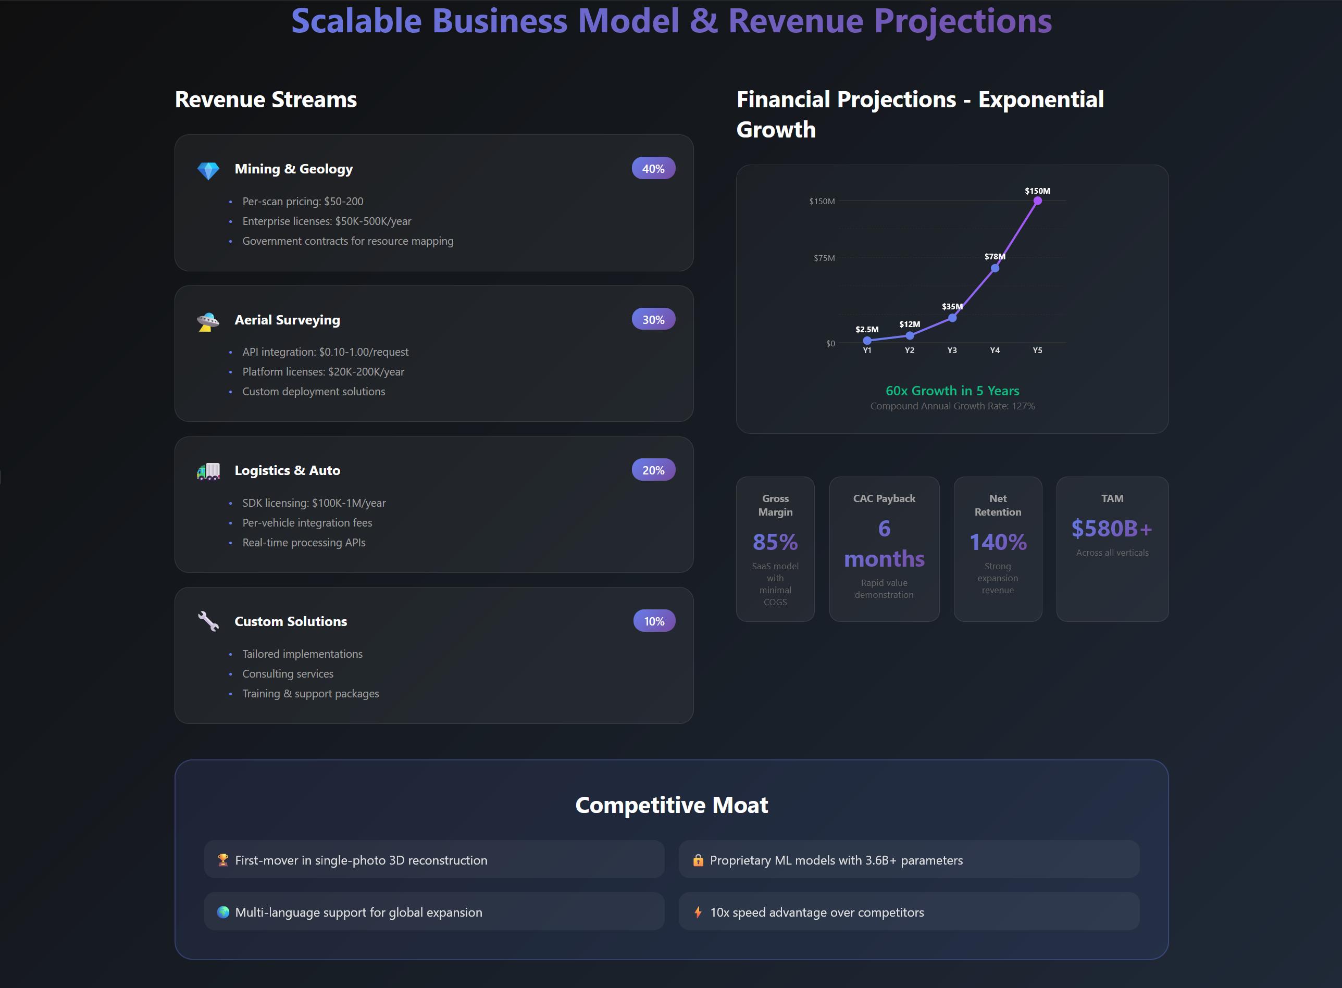This screenshot has width=1342, height=988.
Task: Click the $150M data point on the chart
Action: pos(1037,201)
